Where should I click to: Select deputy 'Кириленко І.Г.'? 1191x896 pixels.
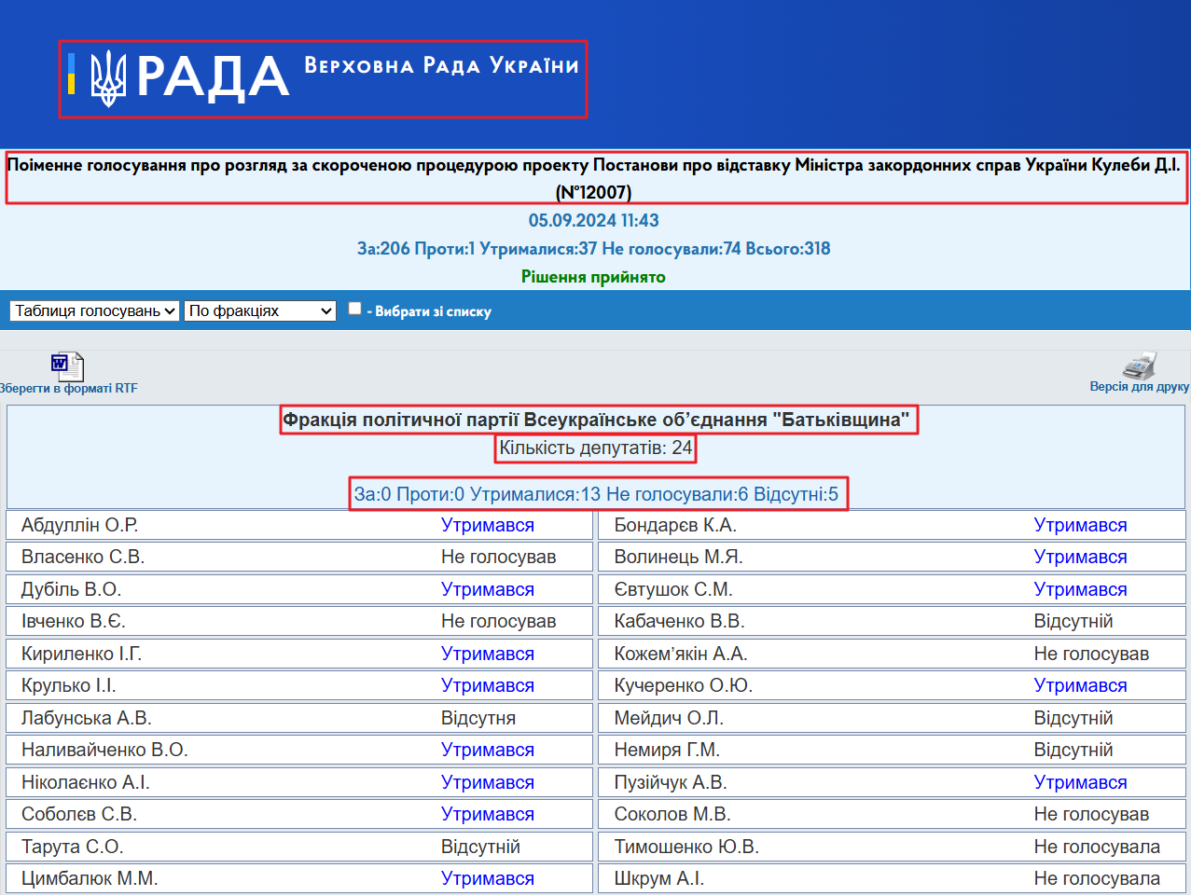(82, 654)
